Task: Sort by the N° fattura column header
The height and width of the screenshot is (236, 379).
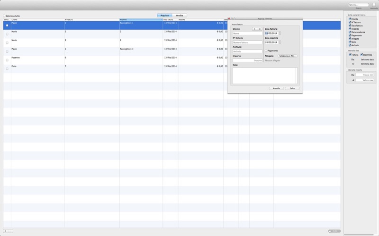Action: (92, 19)
